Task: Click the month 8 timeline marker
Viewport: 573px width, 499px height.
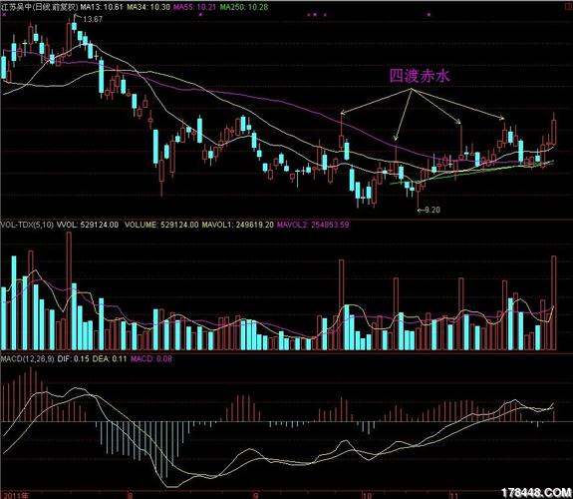Action: tap(130, 495)
